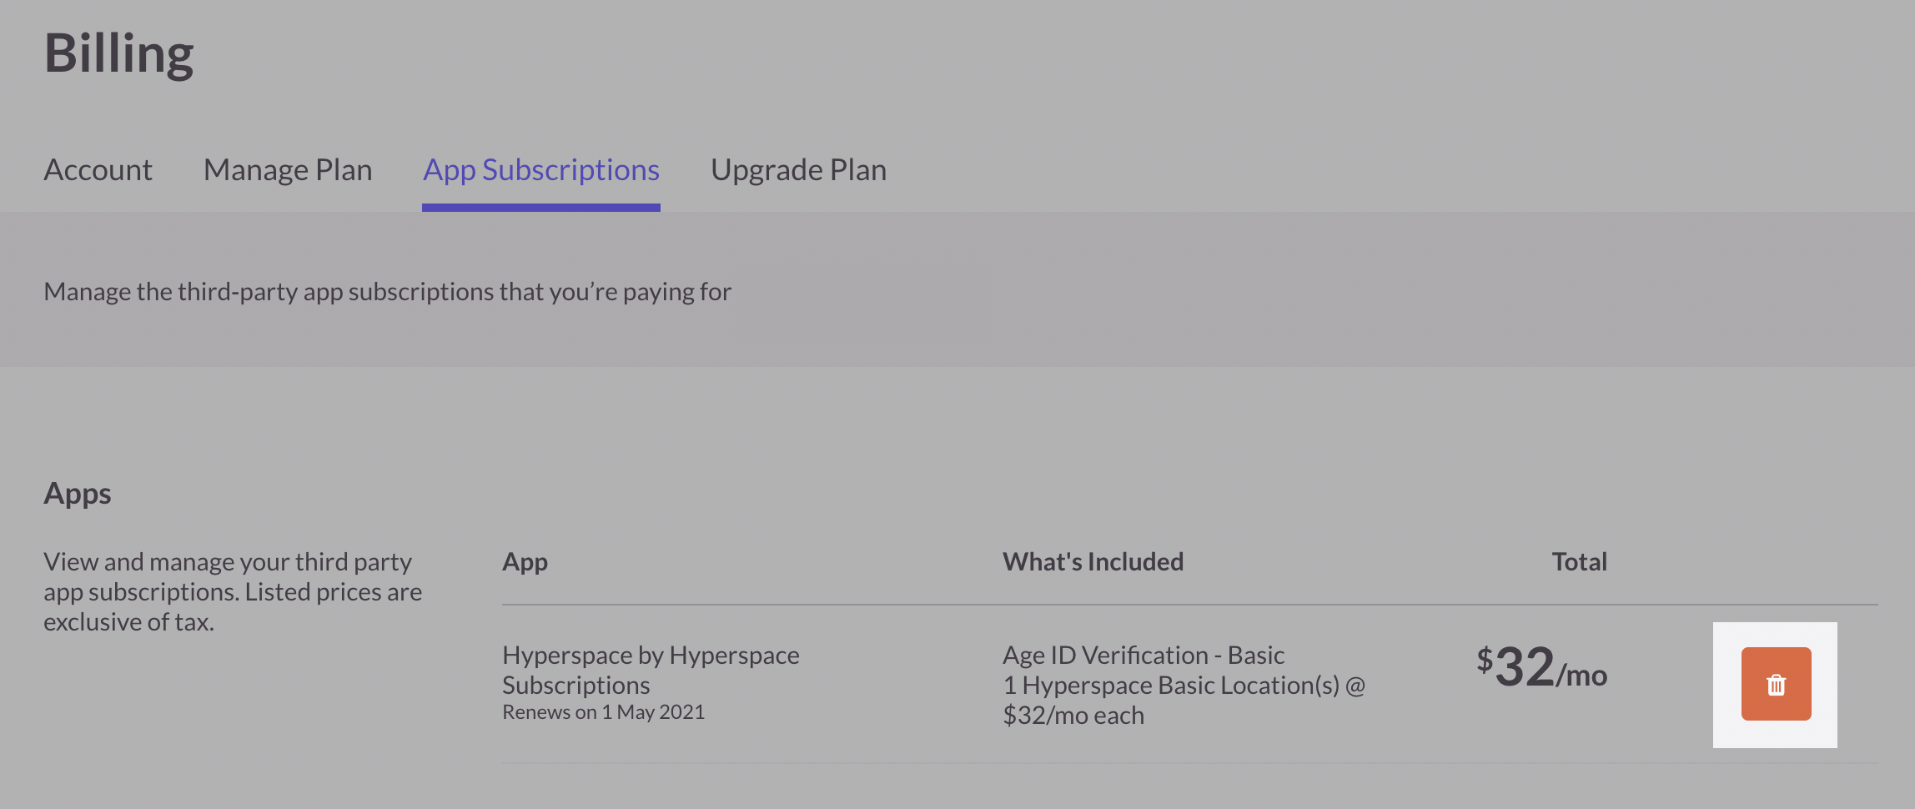The width and height of the screenshot is (1915, 809).
Task: Switch to the Account tab
Action: point(98,170)
